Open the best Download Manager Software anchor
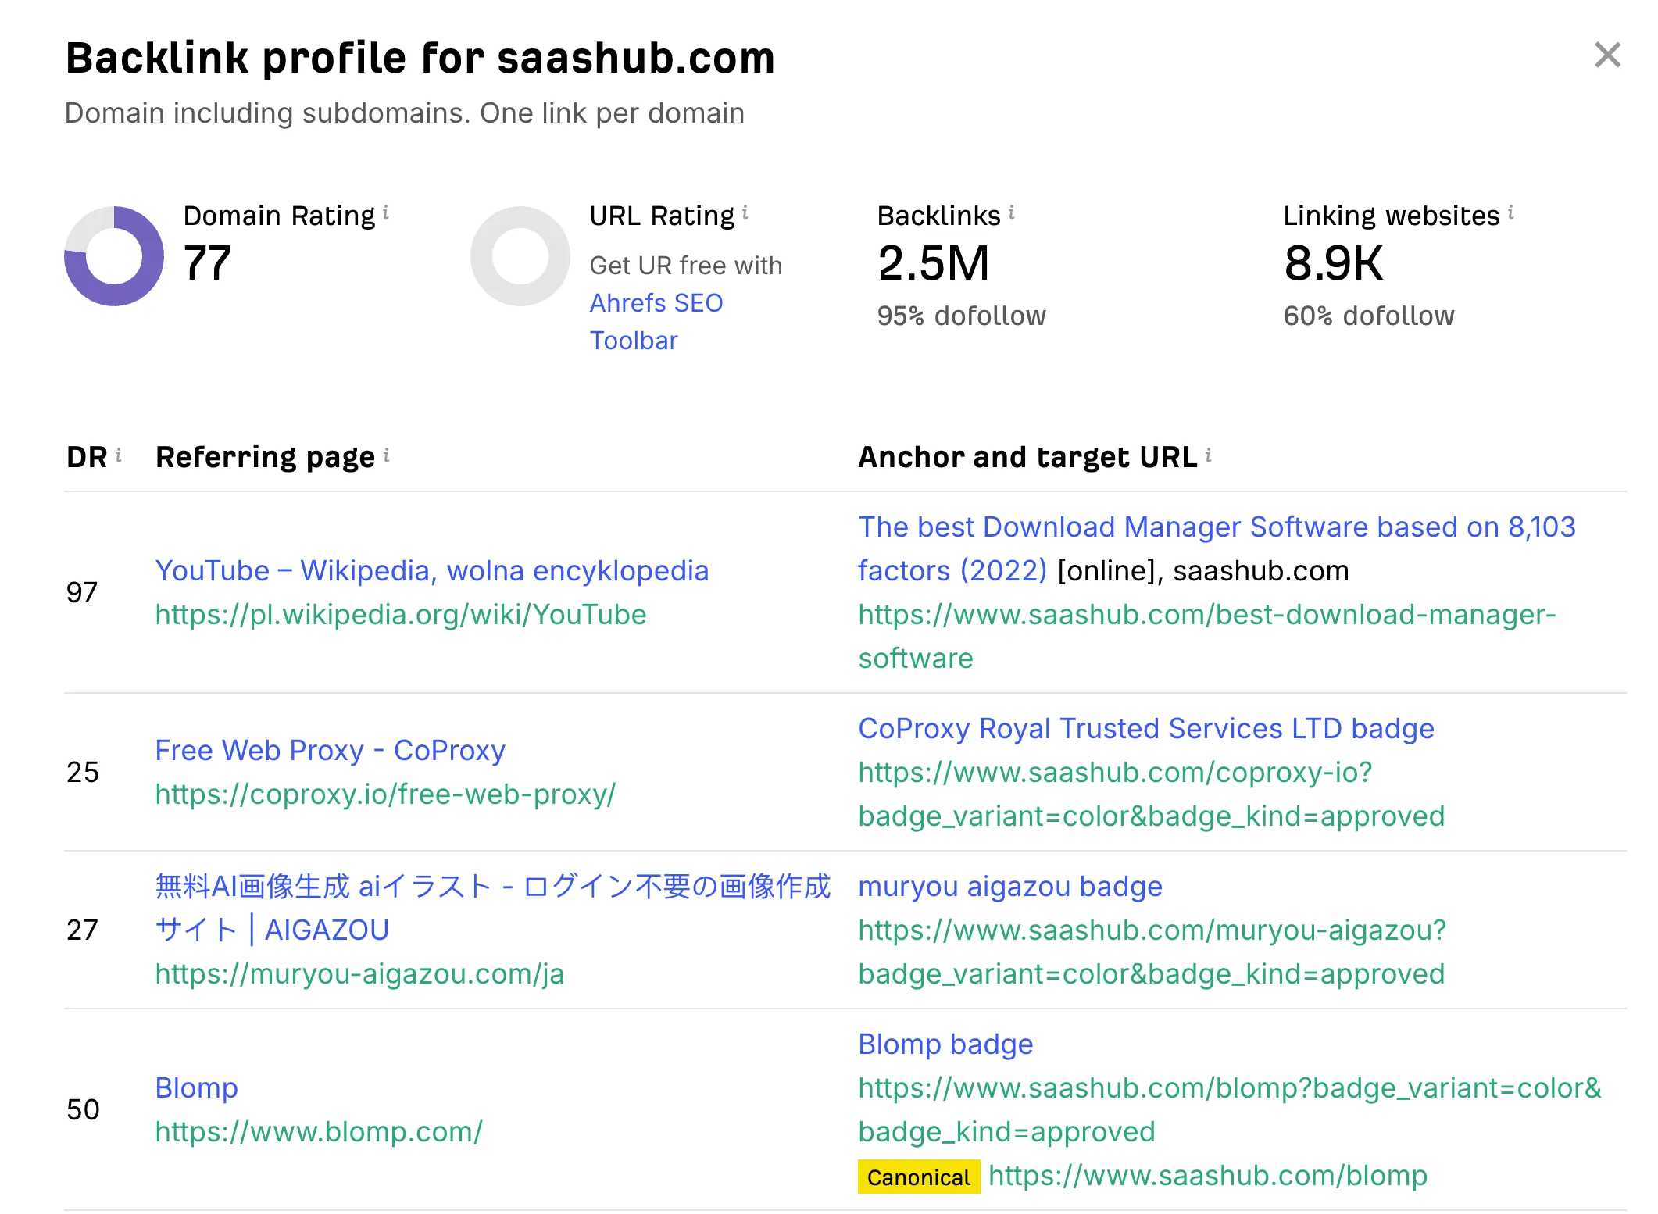This screenshot has height=1214, width=1658. click(1216, 527)
